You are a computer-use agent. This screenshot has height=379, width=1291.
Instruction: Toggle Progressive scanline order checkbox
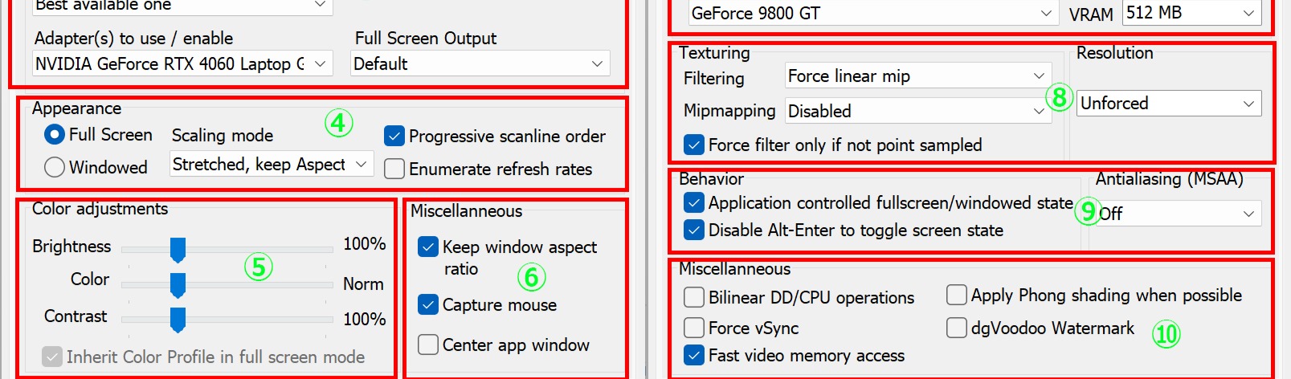click(x=394, y=136)
